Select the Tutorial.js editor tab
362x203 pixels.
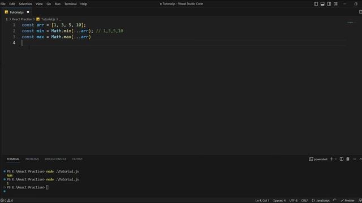click(x=16, y=12)
